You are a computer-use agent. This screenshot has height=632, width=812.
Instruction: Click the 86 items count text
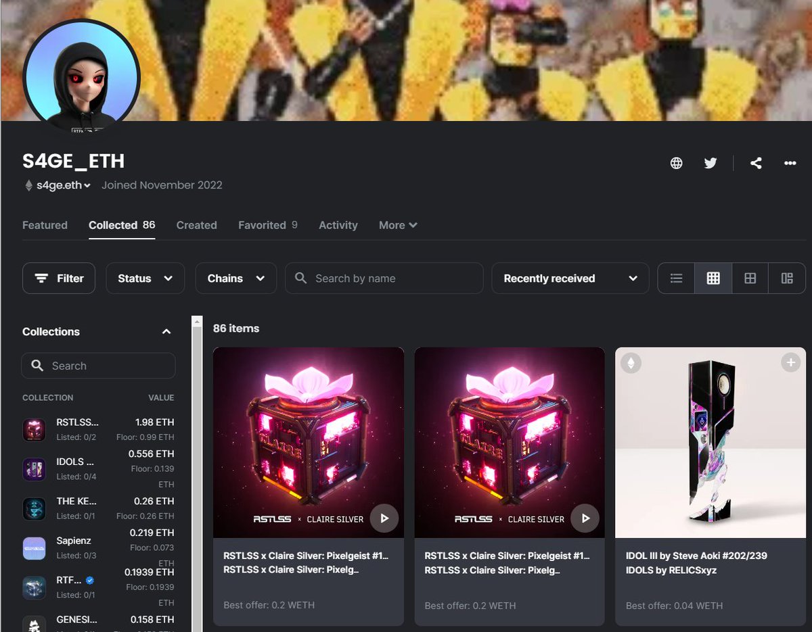click(x=236, y=328)
